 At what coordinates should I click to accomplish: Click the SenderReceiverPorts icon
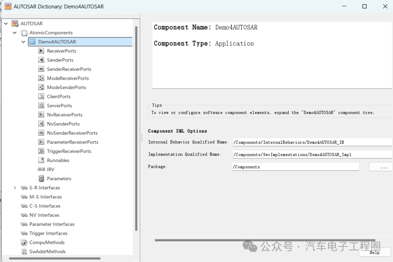coord(41,69)
